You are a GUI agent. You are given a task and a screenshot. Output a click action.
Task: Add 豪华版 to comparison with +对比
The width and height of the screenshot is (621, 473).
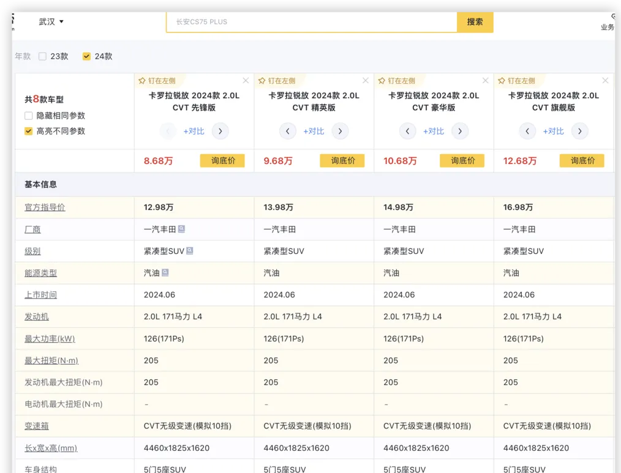click(434, 132)
